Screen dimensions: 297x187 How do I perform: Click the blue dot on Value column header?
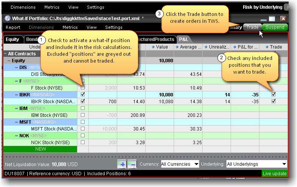[153, 47]
